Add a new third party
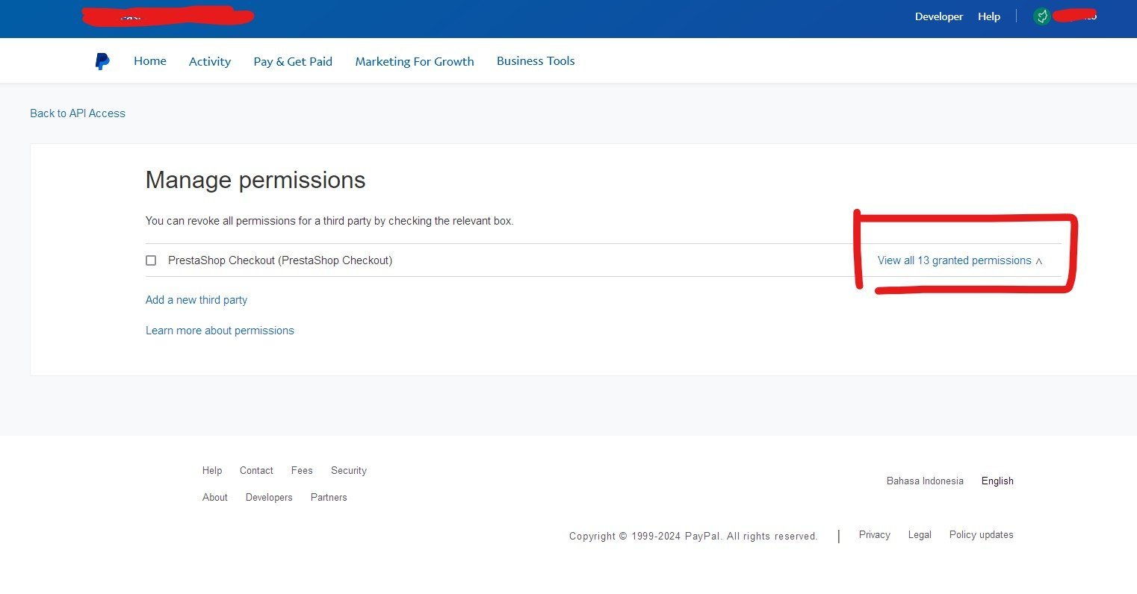This screenshot has width=1137, height=594. pos(196,300)
